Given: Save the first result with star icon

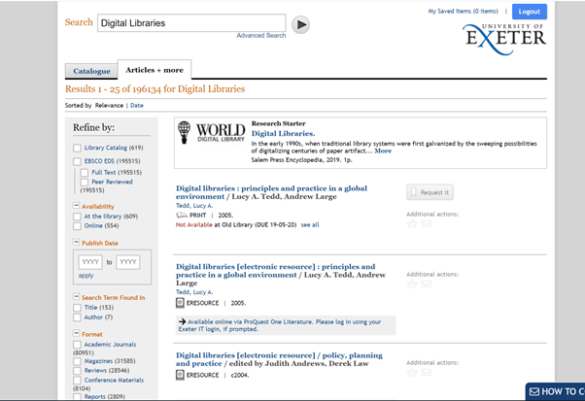Looking at the screenshot, I should [412, 223].
